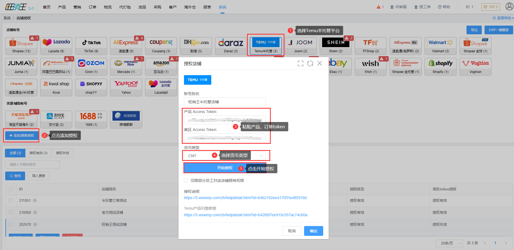Select the Lazada (9) platform tile
This screenshot has height=250, width=514.
click(56, 46)
